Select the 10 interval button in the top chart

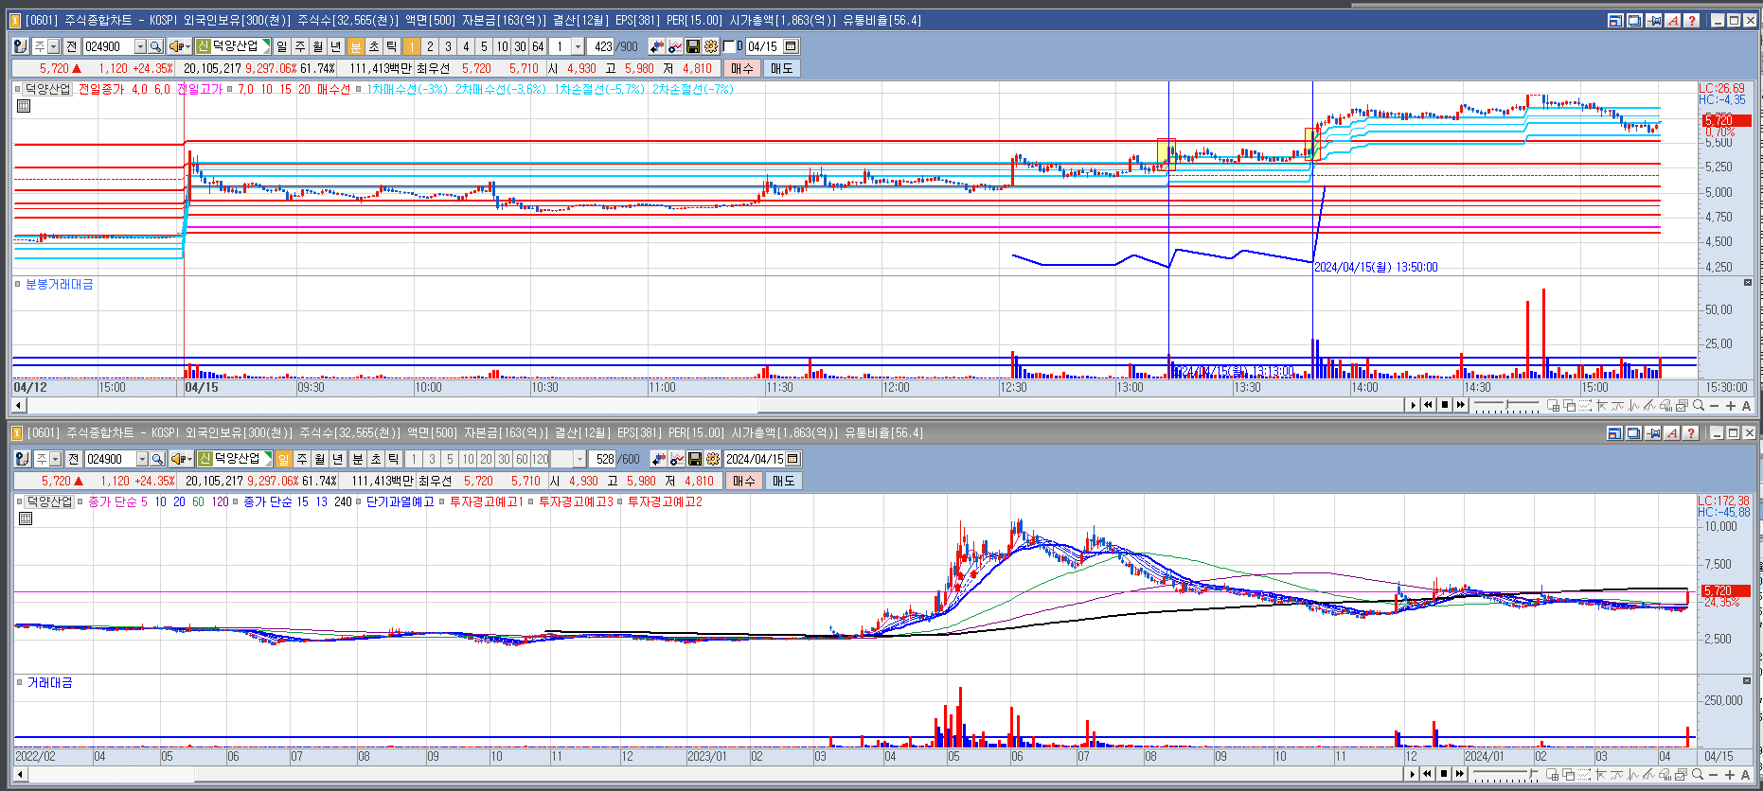pyautogui.click(x=502, y=46)
